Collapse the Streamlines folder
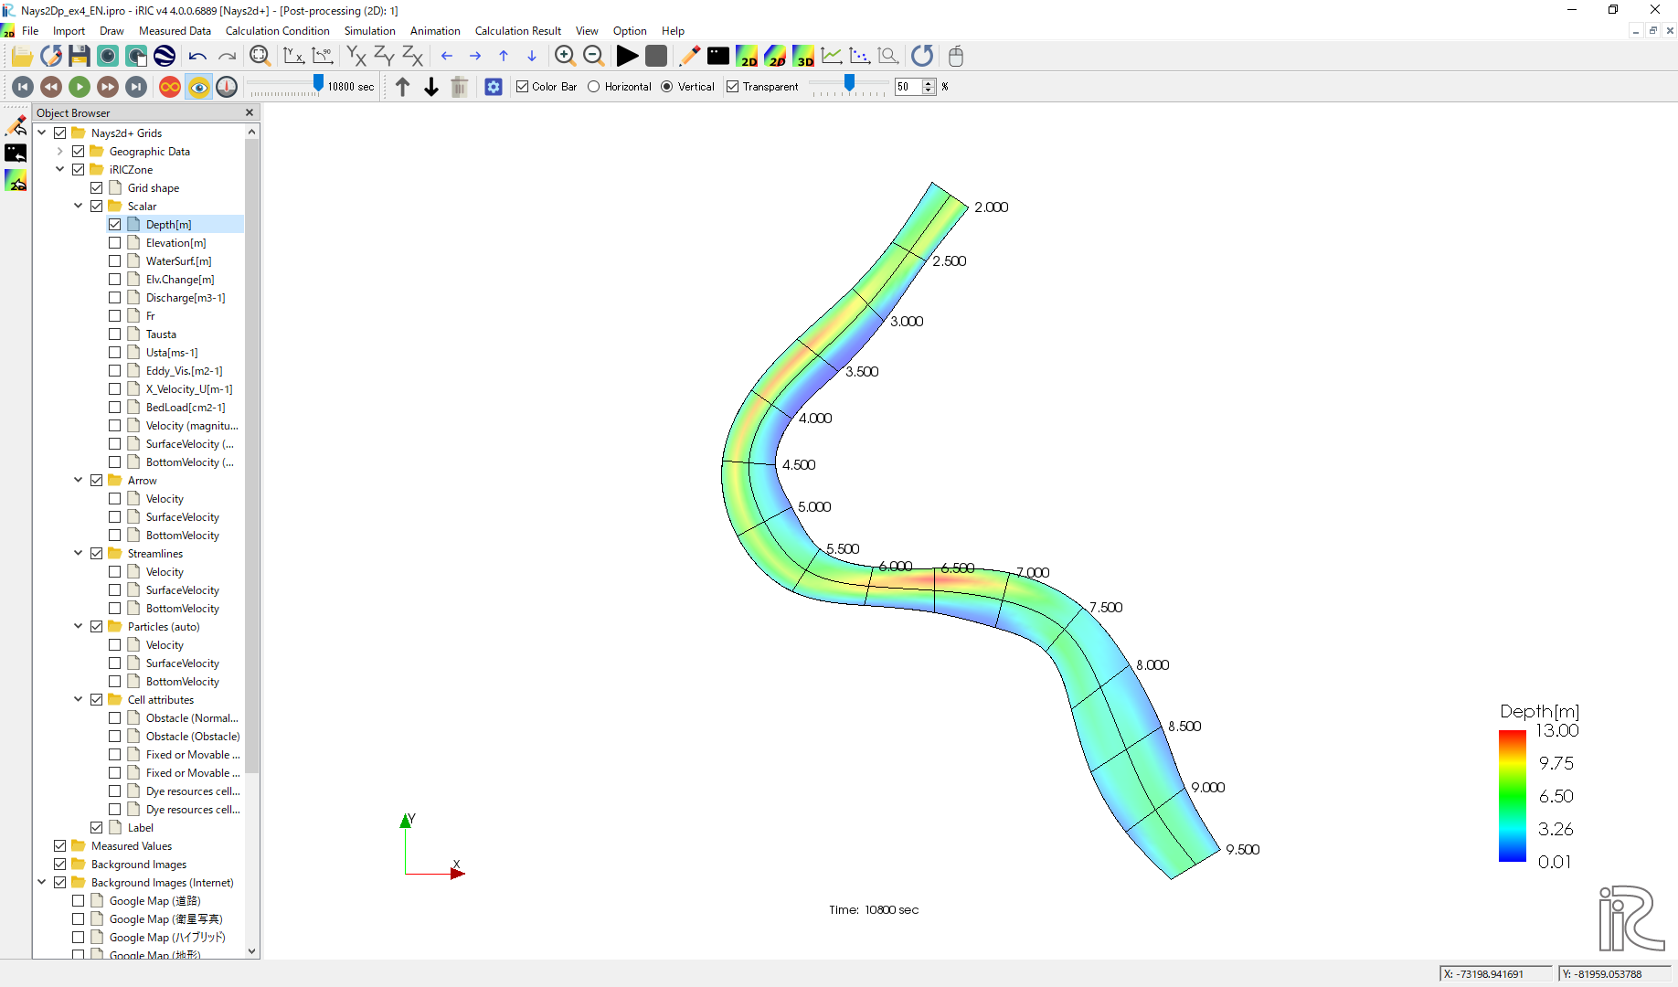1678x987 pixels. point(79,554)
